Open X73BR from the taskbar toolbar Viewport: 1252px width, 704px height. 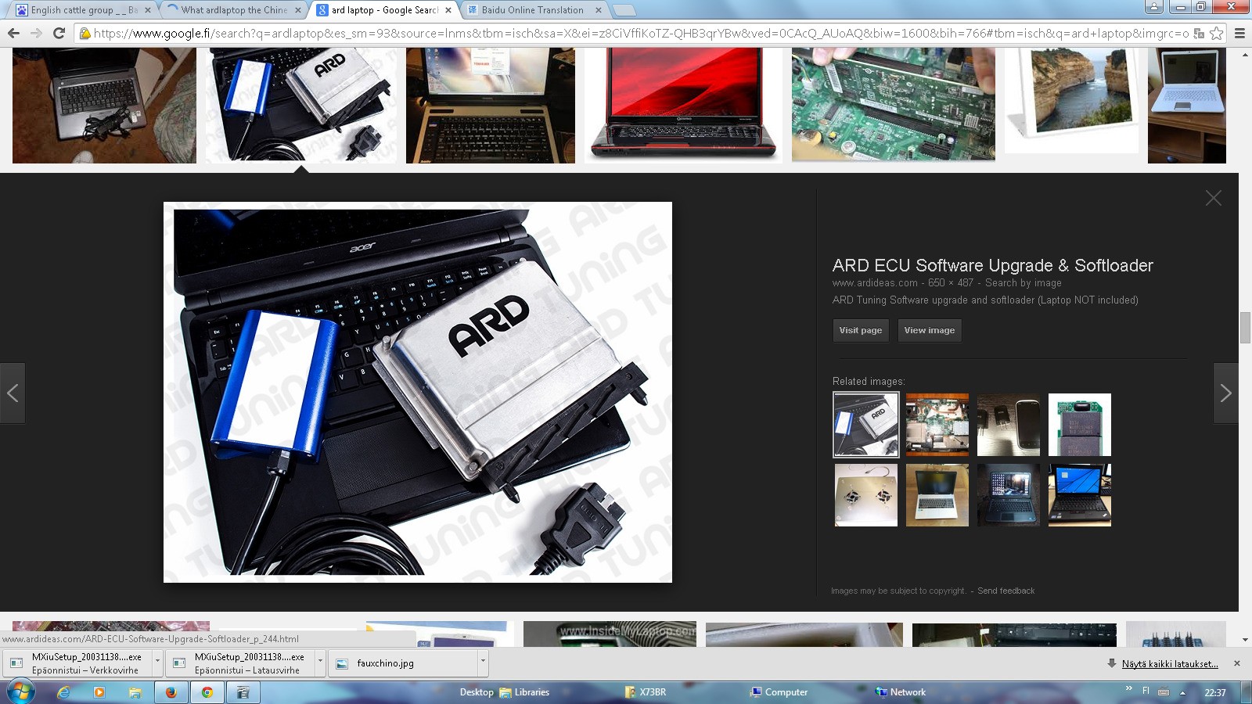[646, 692]
